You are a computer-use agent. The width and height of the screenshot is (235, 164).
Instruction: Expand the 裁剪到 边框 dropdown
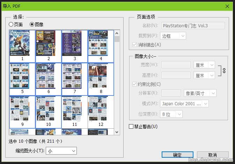173,36
